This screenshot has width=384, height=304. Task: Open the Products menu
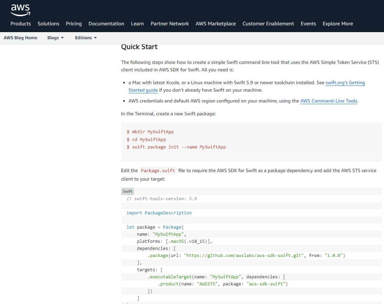(x=21, y=24)
